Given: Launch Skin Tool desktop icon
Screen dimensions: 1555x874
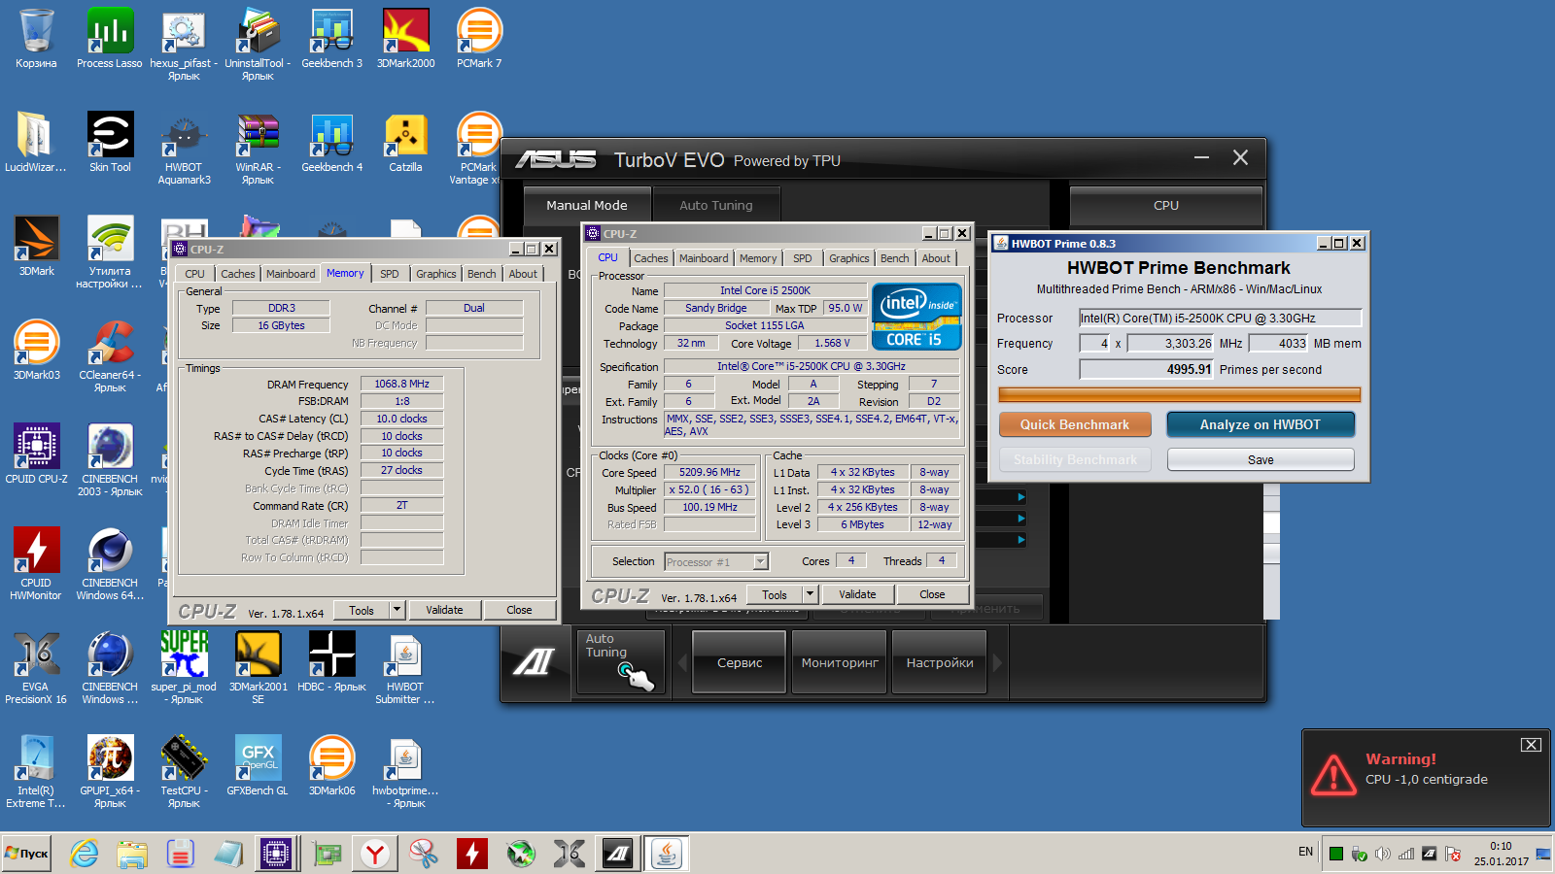Looking at the screenshot, I should tap(110, 143).
